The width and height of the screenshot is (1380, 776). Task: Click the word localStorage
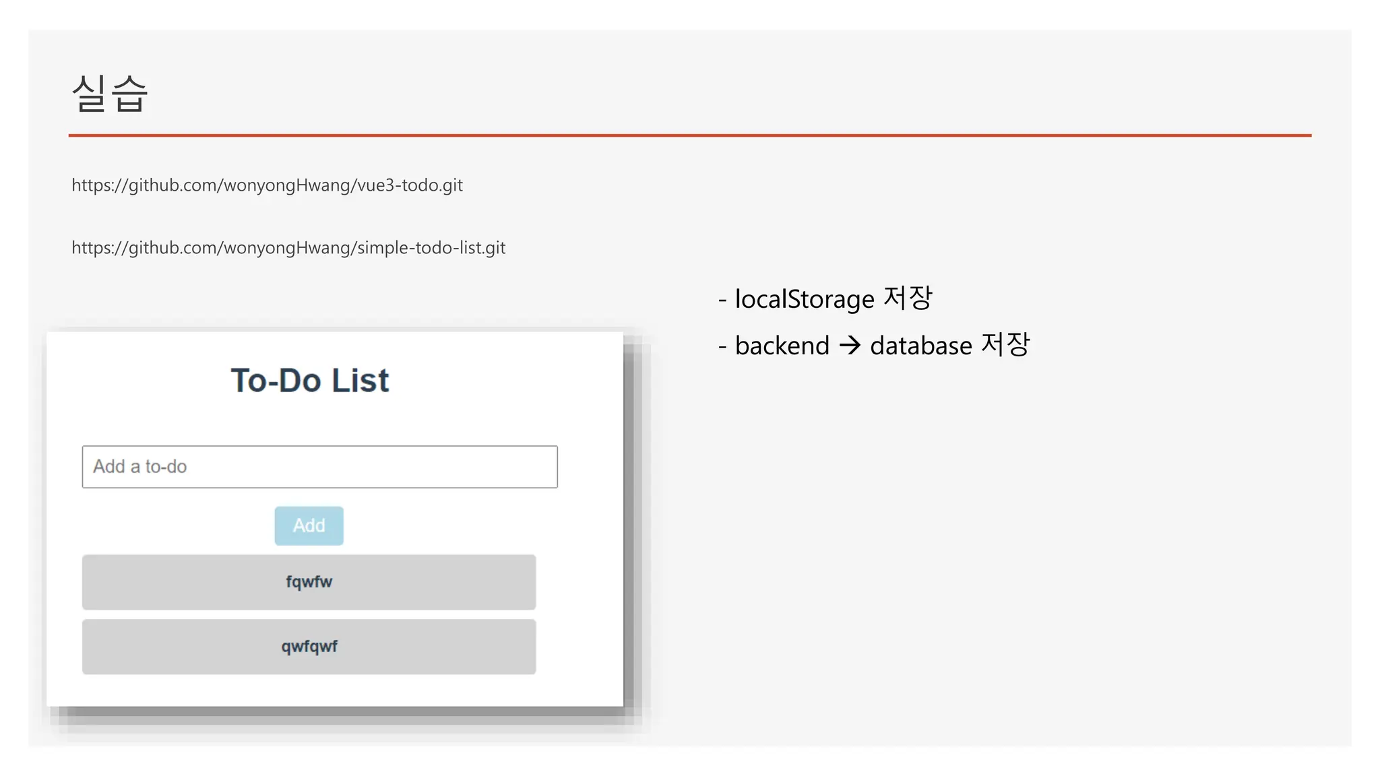pos(805,299)
